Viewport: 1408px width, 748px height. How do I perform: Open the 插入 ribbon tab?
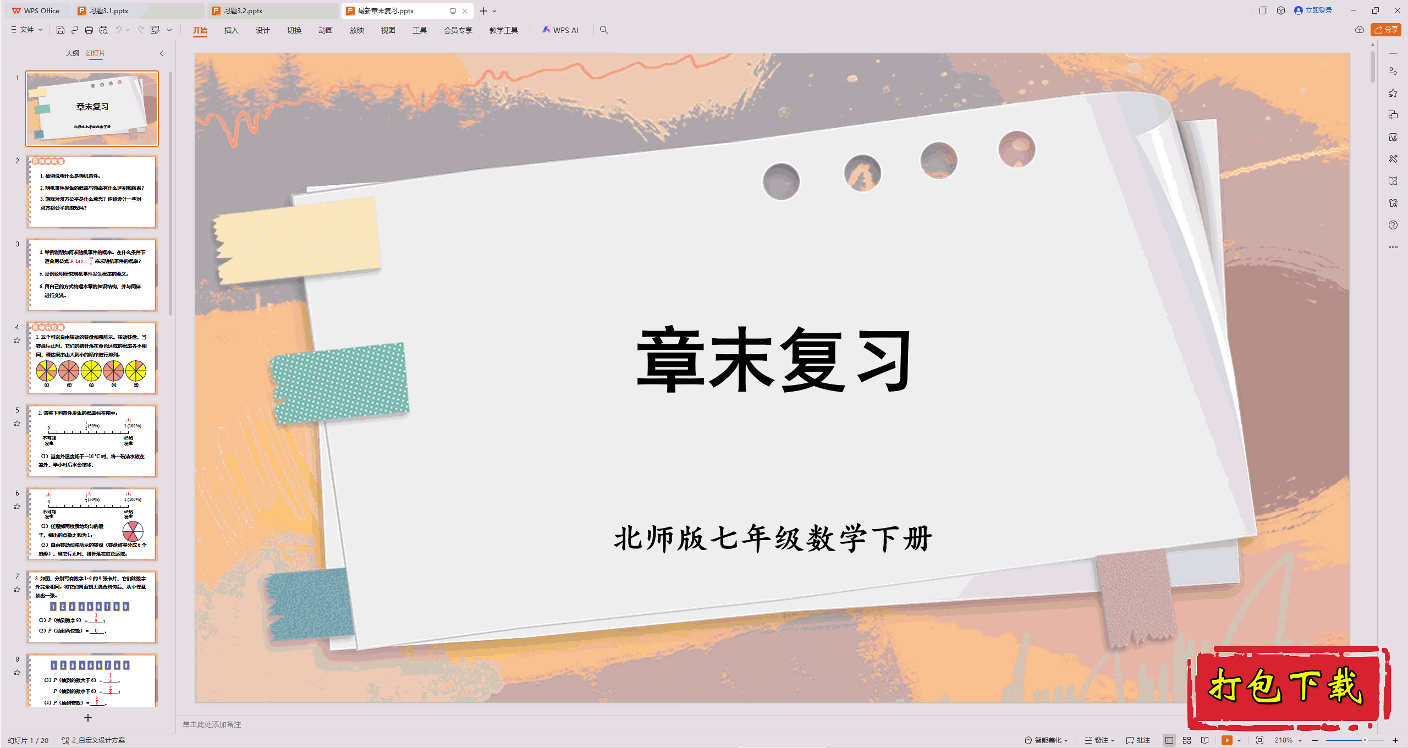click(x=231, y=30)
